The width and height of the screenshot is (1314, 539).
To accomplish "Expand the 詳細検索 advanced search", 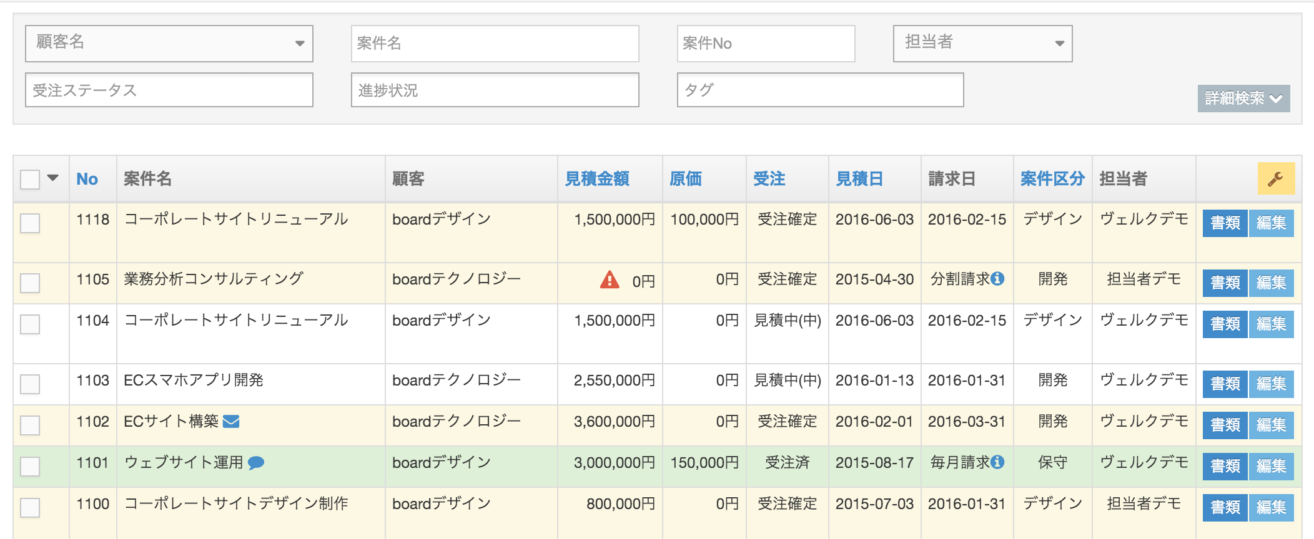I will (x=1243, y=99).
